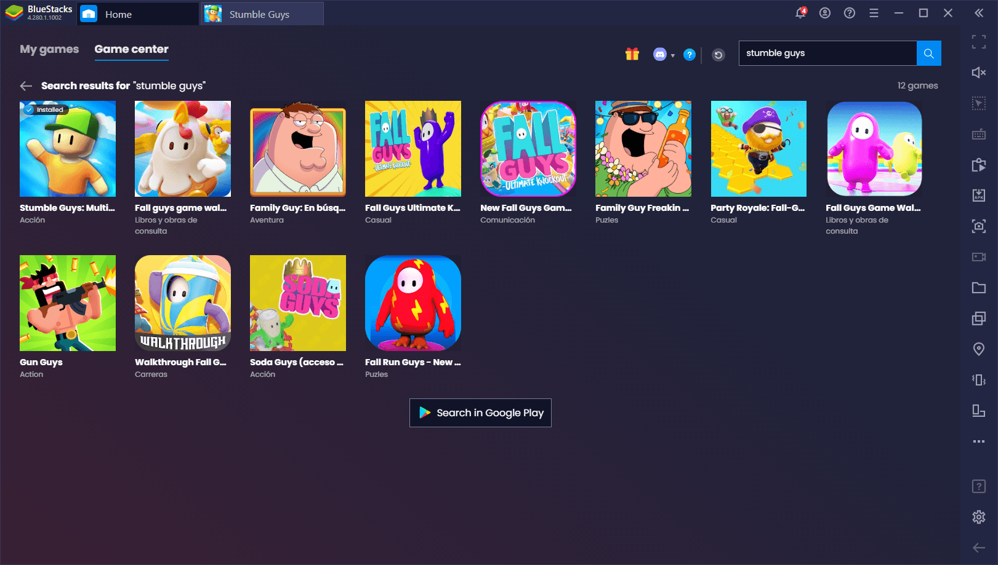Viewport: 998px width, 565px height.
Task: Click the blue help circle icon
Action: [x=690, y=55]
